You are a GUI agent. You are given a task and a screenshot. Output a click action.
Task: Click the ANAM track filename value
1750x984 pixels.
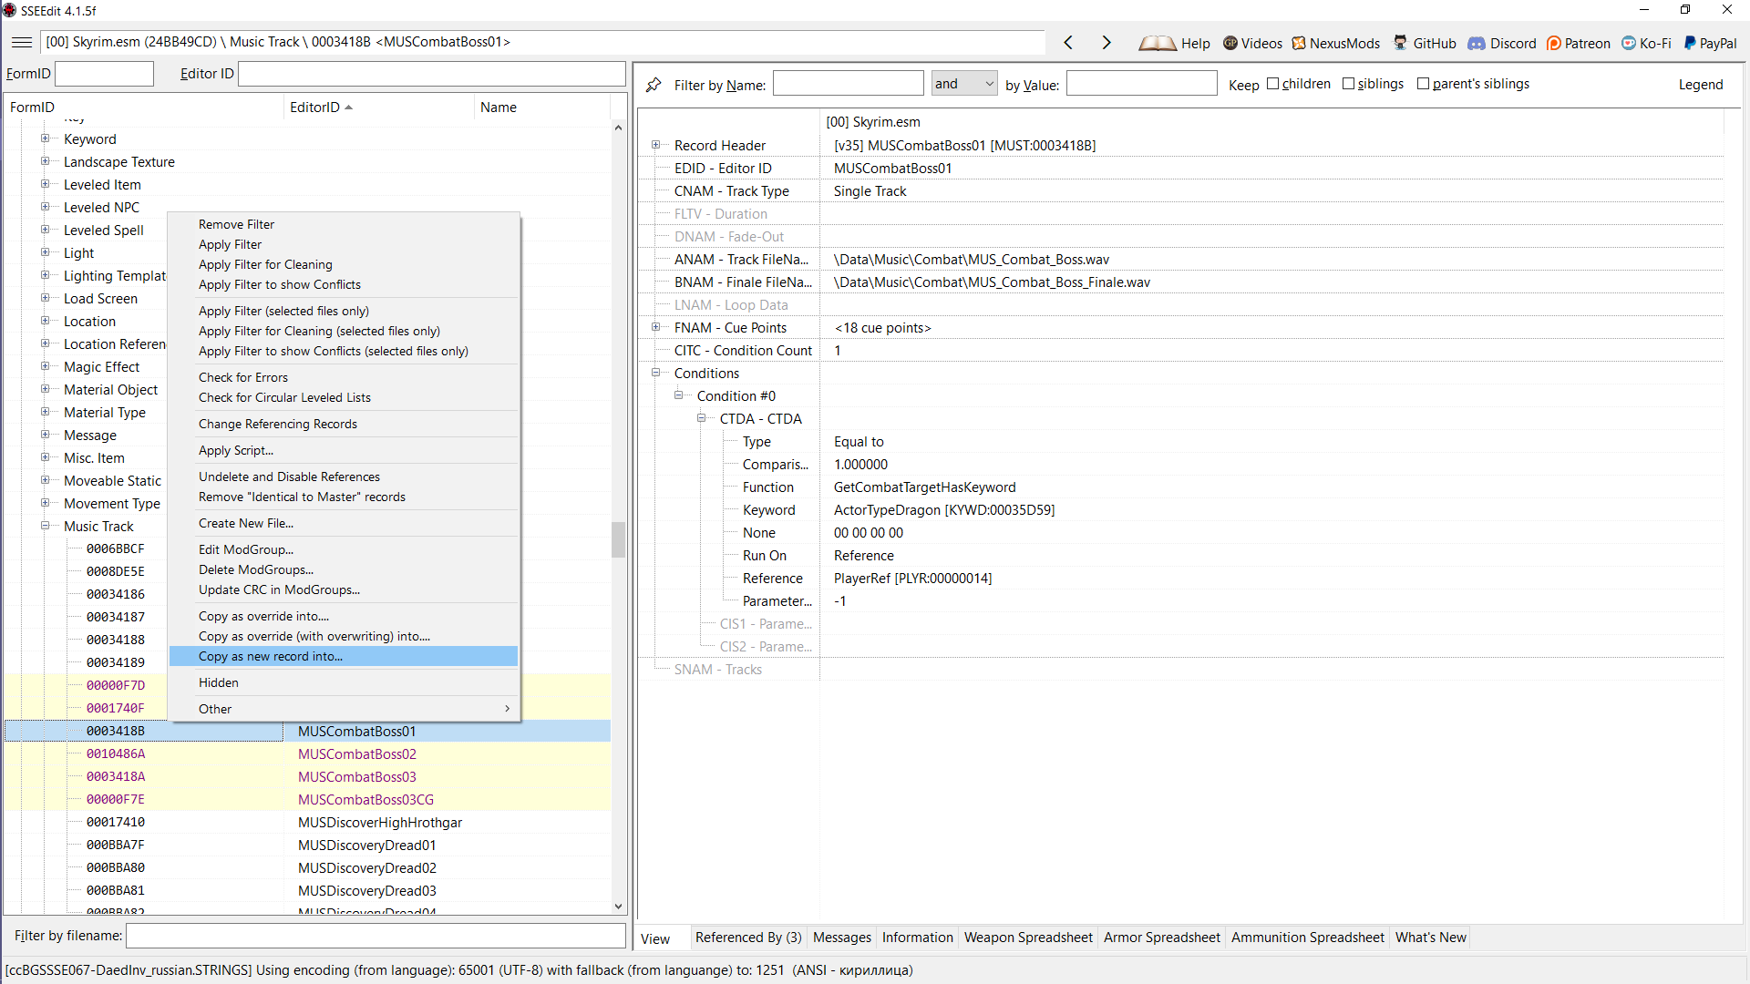click(x=972, y=260)
